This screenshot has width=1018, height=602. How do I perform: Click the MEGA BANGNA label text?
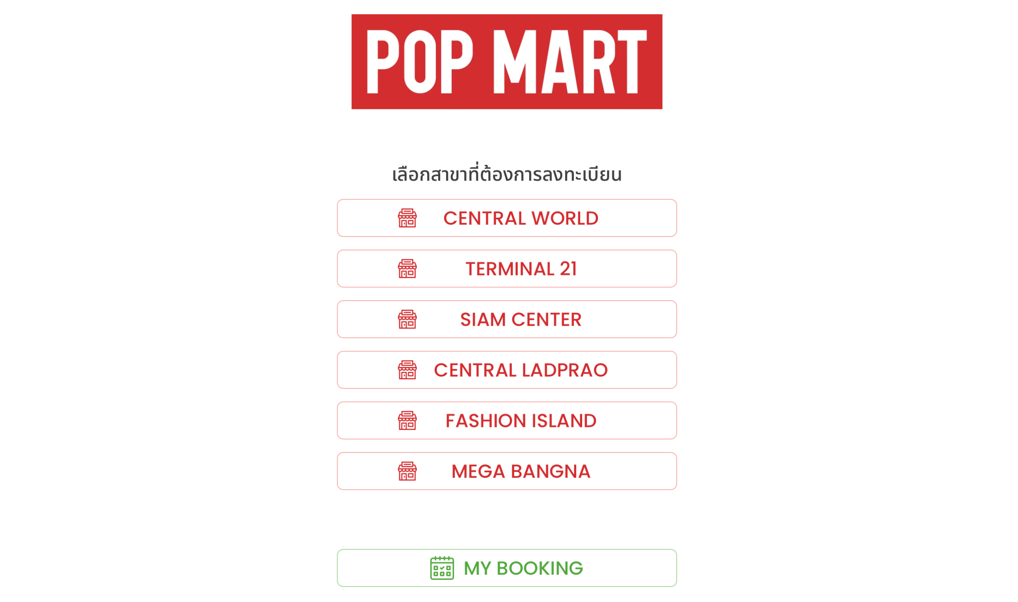click(x=521, y=471)
